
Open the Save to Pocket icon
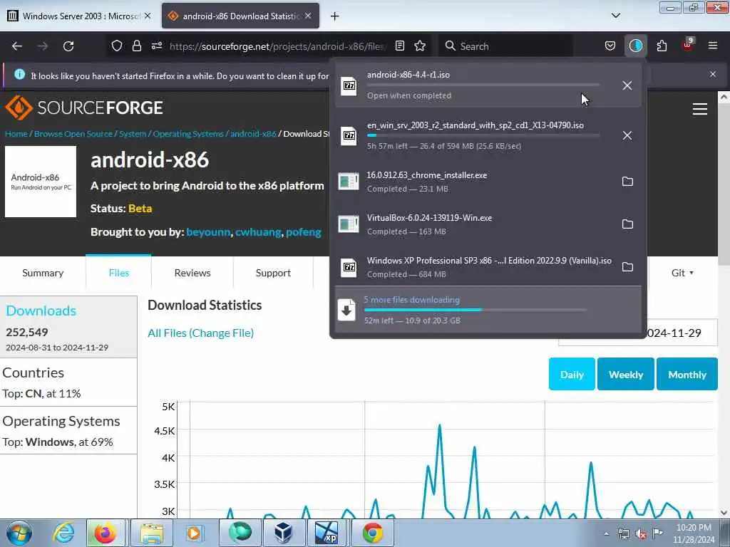(610, 46)
